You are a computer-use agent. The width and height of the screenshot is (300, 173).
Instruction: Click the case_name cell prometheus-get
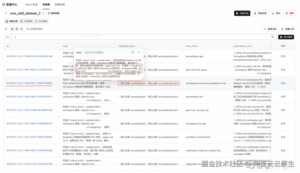pyautogui.click(x=194, y=56)
